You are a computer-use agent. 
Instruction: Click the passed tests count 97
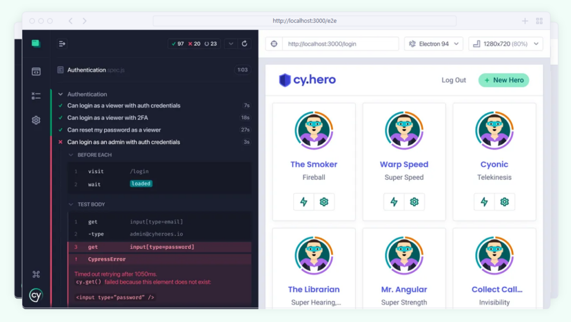coord(178,44)
